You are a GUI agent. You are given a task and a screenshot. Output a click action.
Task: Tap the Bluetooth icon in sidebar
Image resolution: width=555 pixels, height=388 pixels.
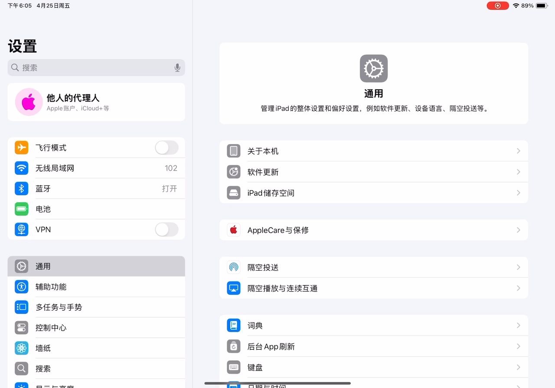[x=22, y=188]
